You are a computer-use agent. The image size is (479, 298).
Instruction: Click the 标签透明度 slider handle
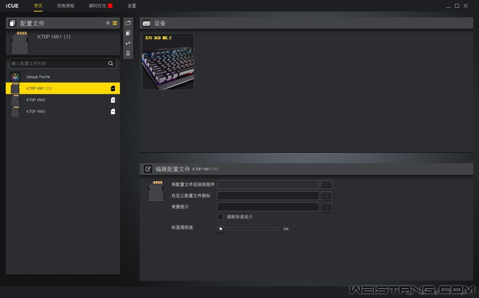[x=221, y=229]
